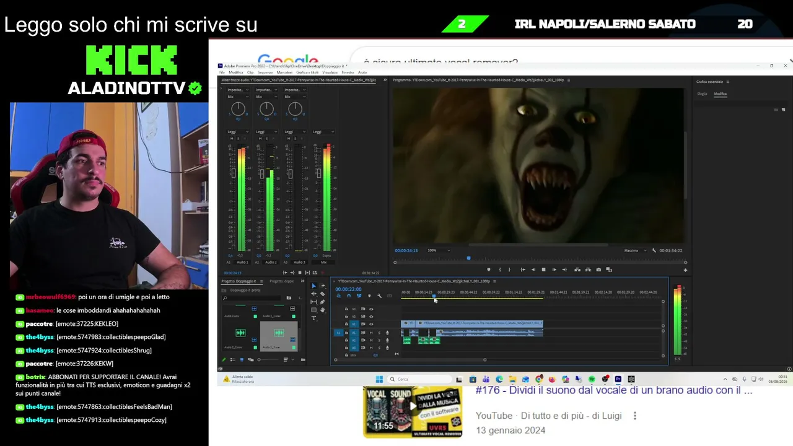793x446 pixels.
Task: Open Spotify from the Windows taskbar
Action: pos(592,379)
